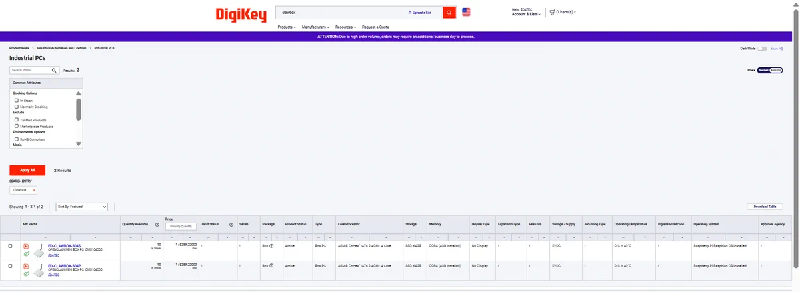Open the ED-CLAWBOX-504S part link
The width and height of the screenshot is (800, 292).
tap(65, 246)
